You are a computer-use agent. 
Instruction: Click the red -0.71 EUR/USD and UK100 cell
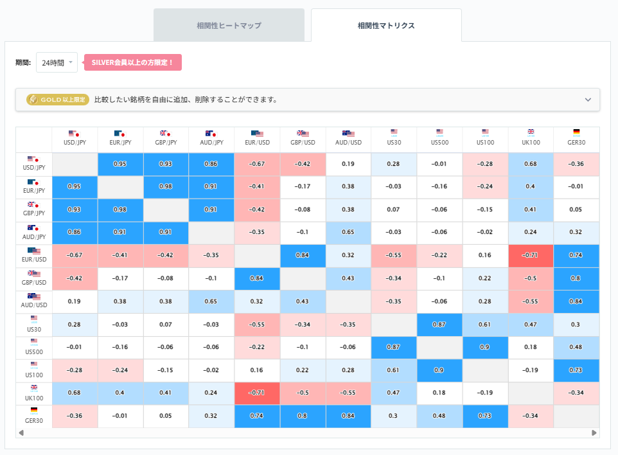[x=531, y=253]
